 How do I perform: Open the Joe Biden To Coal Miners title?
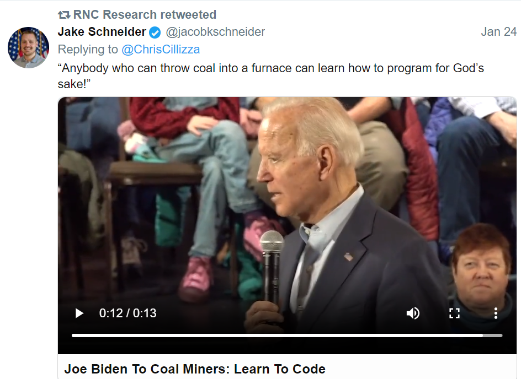coord(195,369)
